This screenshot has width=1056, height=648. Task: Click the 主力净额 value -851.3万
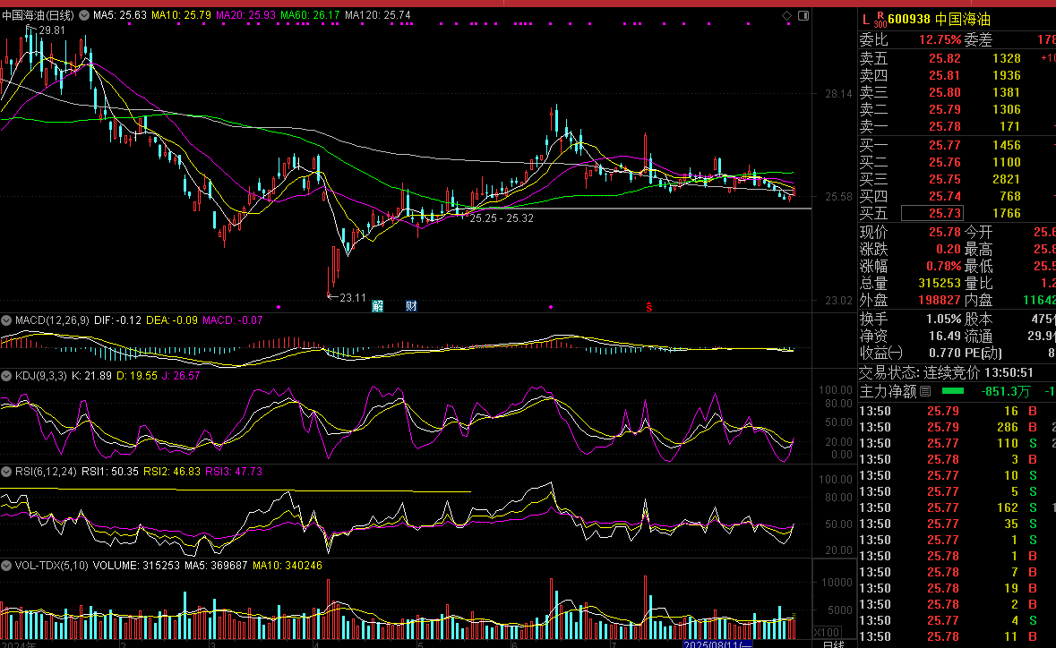pyautogui.click(x=1006, y=391)
